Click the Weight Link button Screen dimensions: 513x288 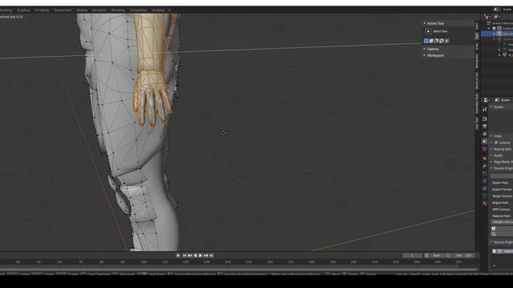(x=503, y=222)
